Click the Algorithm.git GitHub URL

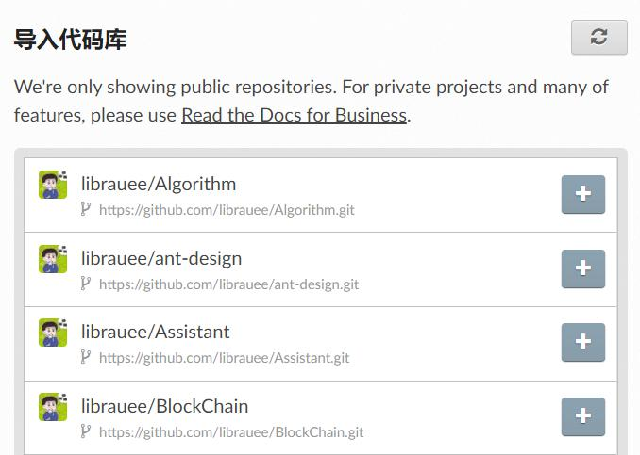pos(227,209)
